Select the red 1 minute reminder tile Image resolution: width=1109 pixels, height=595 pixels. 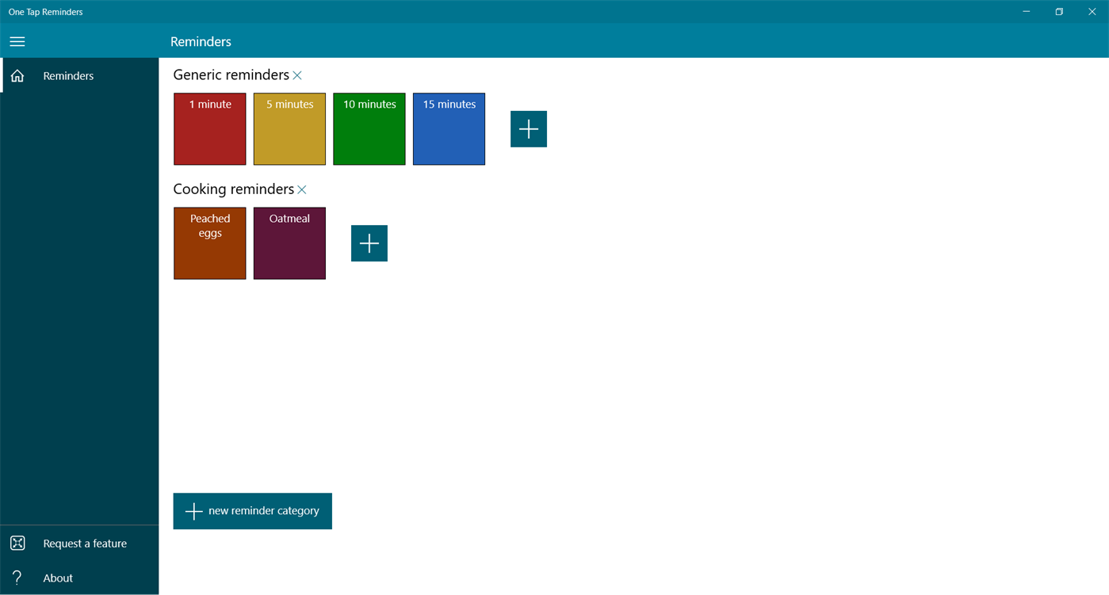coord(209,128)
